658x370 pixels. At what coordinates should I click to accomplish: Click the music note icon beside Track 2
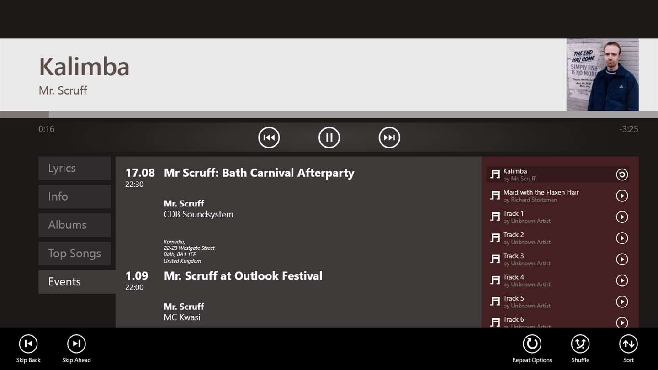(x=495, y=238)
